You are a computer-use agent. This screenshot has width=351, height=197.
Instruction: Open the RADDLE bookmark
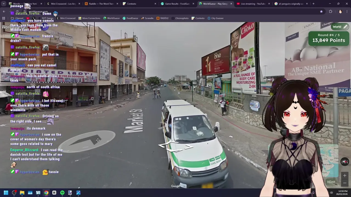[162, 18]
